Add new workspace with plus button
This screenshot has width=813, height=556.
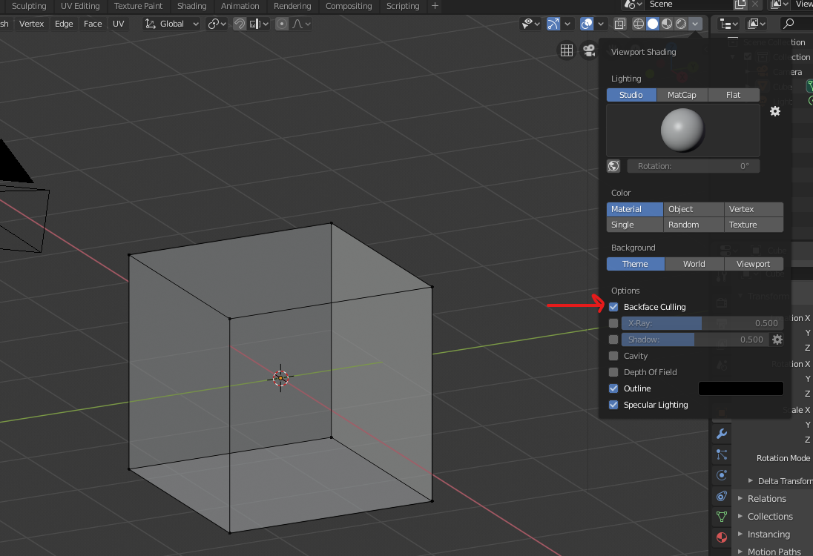click(435, 6)
